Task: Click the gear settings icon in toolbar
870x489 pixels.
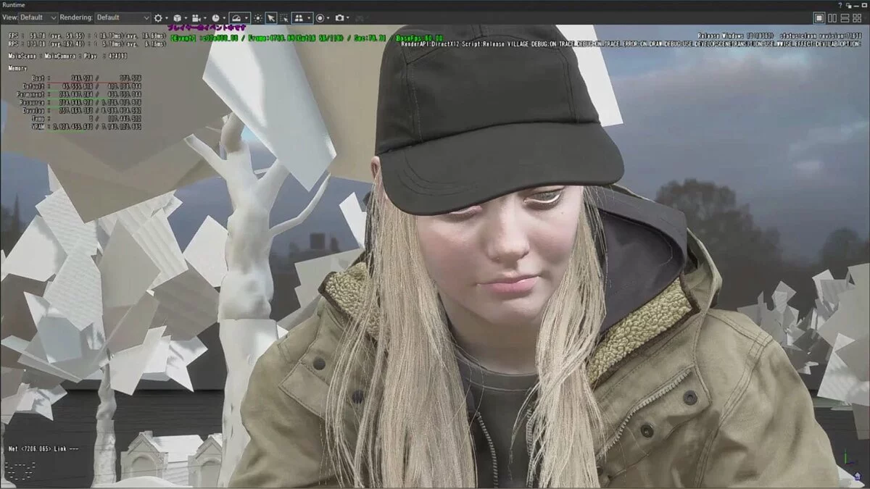Action: [x=159, y=17]
